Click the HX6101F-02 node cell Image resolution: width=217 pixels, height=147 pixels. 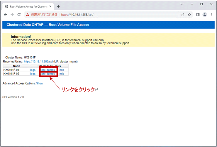point(16,74)
